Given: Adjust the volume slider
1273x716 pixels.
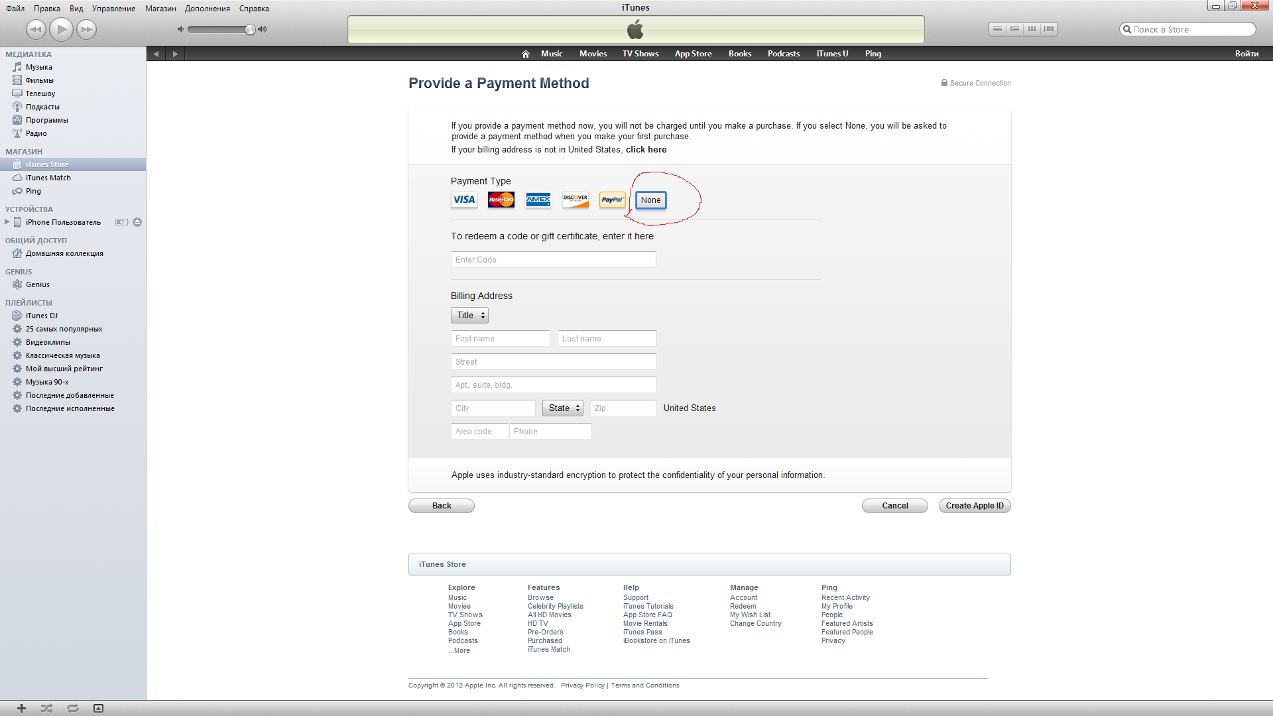Looking at the screenshot, I should click(x=250, y=29).
